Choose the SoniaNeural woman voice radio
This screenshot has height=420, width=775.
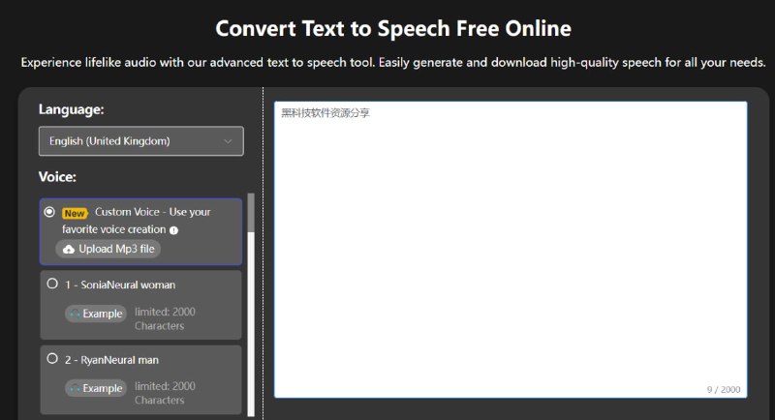52,285
